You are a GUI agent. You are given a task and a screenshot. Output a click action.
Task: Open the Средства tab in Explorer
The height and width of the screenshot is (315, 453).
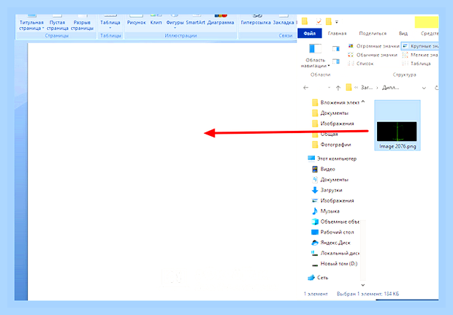point(430,33)
